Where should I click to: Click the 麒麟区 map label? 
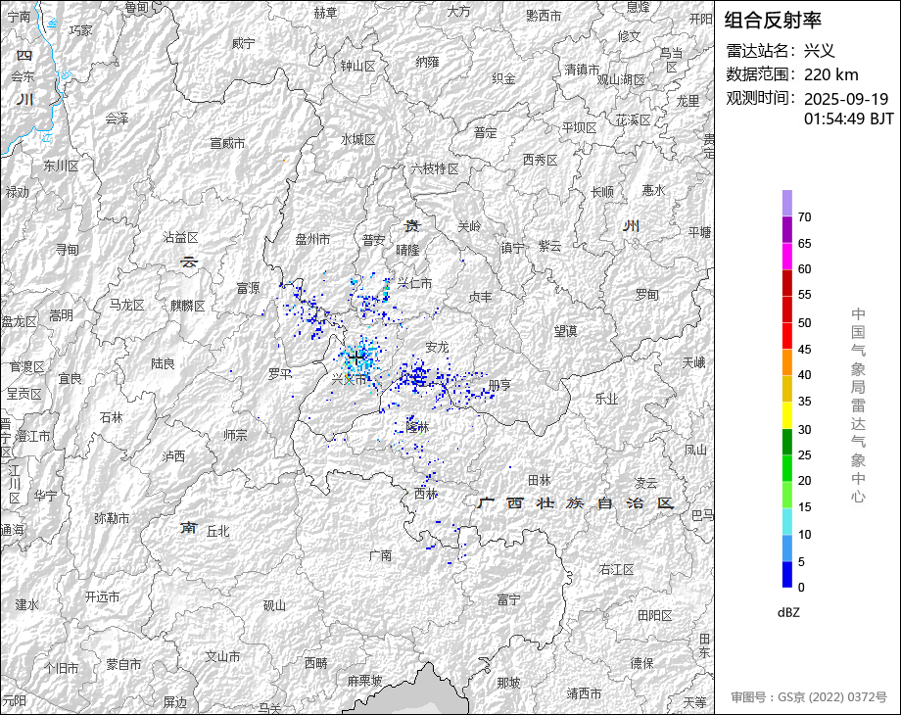187,306
